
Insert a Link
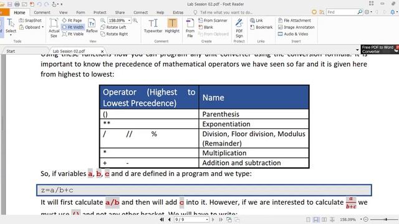pos(256,21)
